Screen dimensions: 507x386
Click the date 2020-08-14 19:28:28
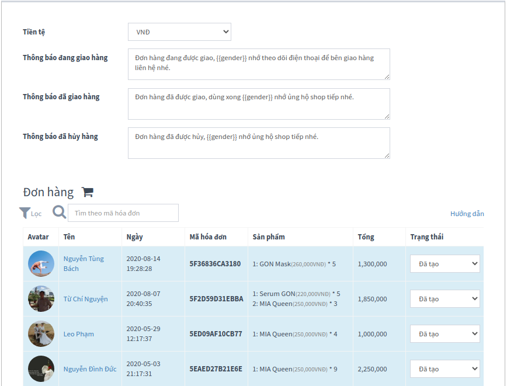[x=143, y=263]
